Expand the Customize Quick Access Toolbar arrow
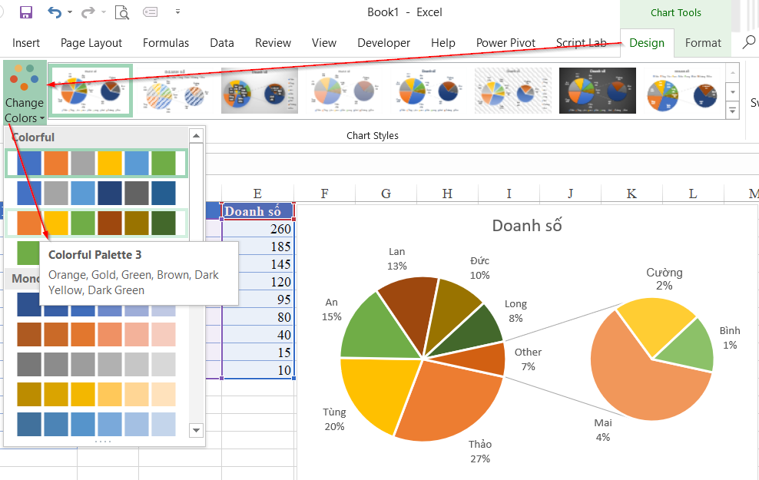This screenshot has height=480, width=759. click(x=178, y=12)
